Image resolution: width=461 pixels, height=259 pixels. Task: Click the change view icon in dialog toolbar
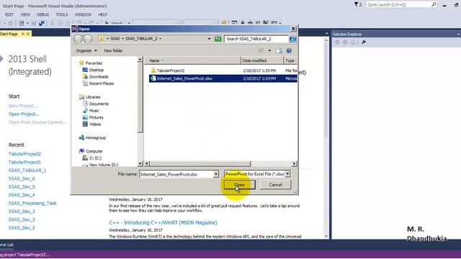pos(261,50)
